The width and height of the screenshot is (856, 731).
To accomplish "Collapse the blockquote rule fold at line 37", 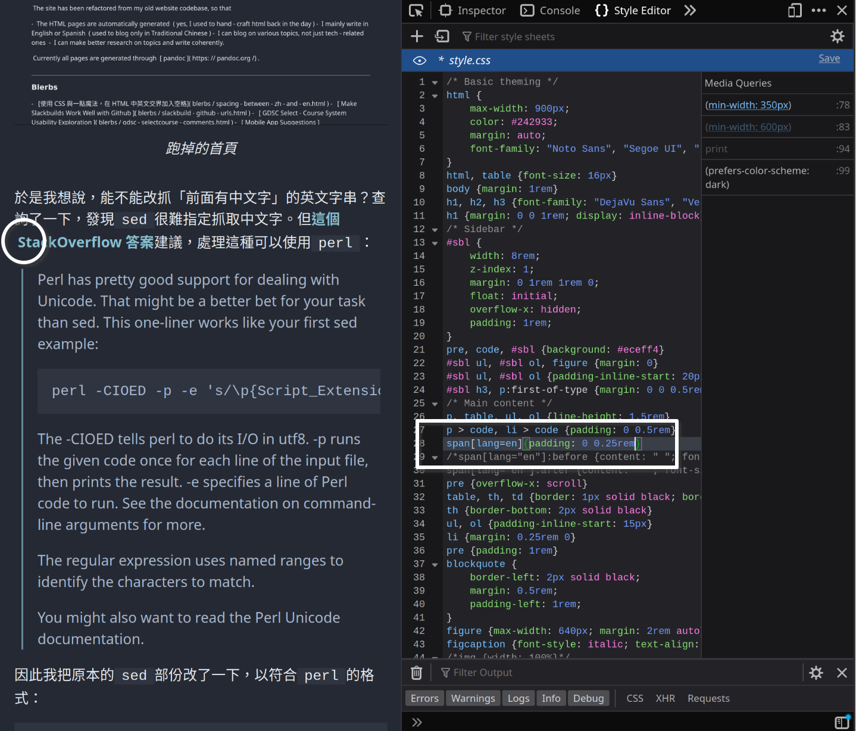I will (x=435, y=564).
